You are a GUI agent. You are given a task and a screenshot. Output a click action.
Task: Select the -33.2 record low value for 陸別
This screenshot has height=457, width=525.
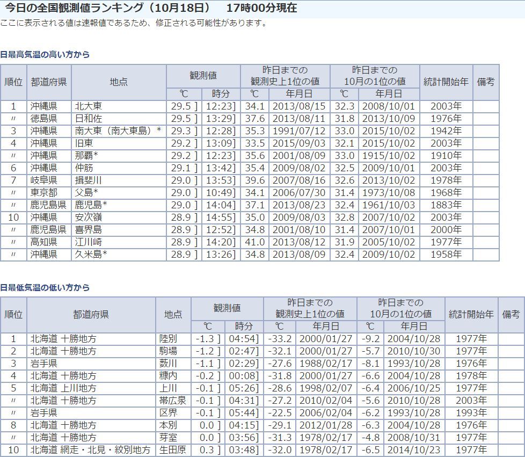[279, 339]
